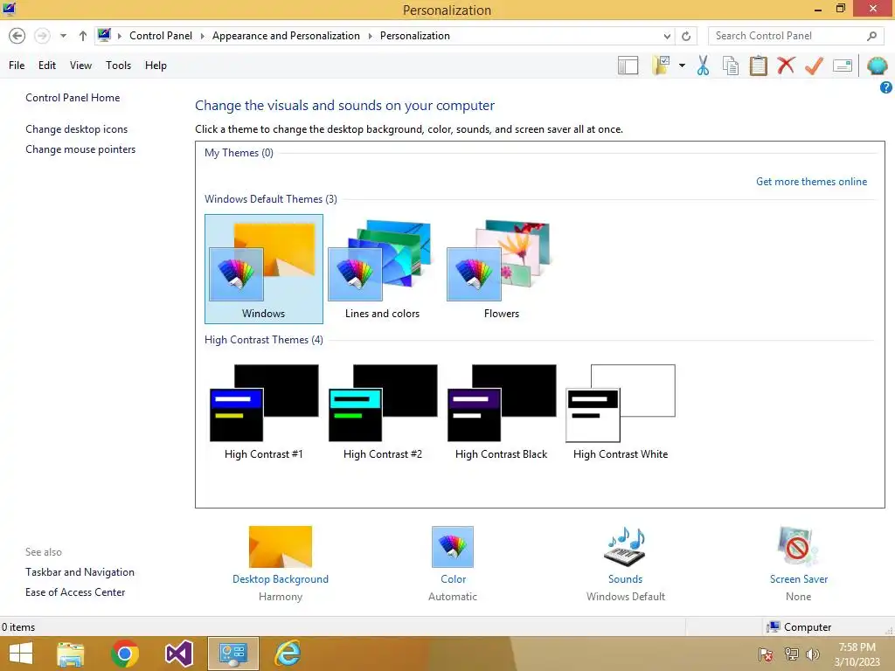The width and height of the screenshot is (895, 671).
Task: Click Appearance and Personalization breadcrumb
Action: pyautogui.click(x=286, y=35)
